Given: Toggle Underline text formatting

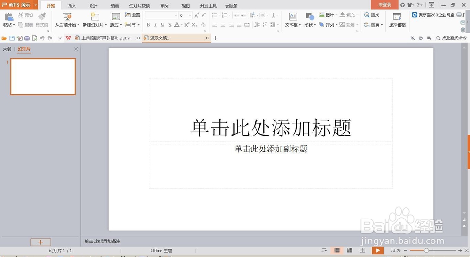Looking at the screenshot, I should coord(163,25).
